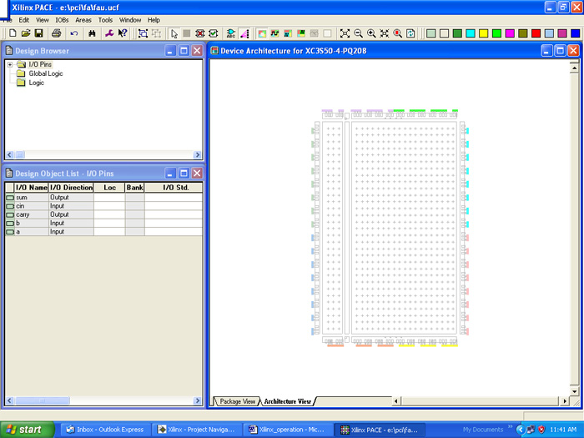Click the refresh view toolbar icon

point(410,33)
